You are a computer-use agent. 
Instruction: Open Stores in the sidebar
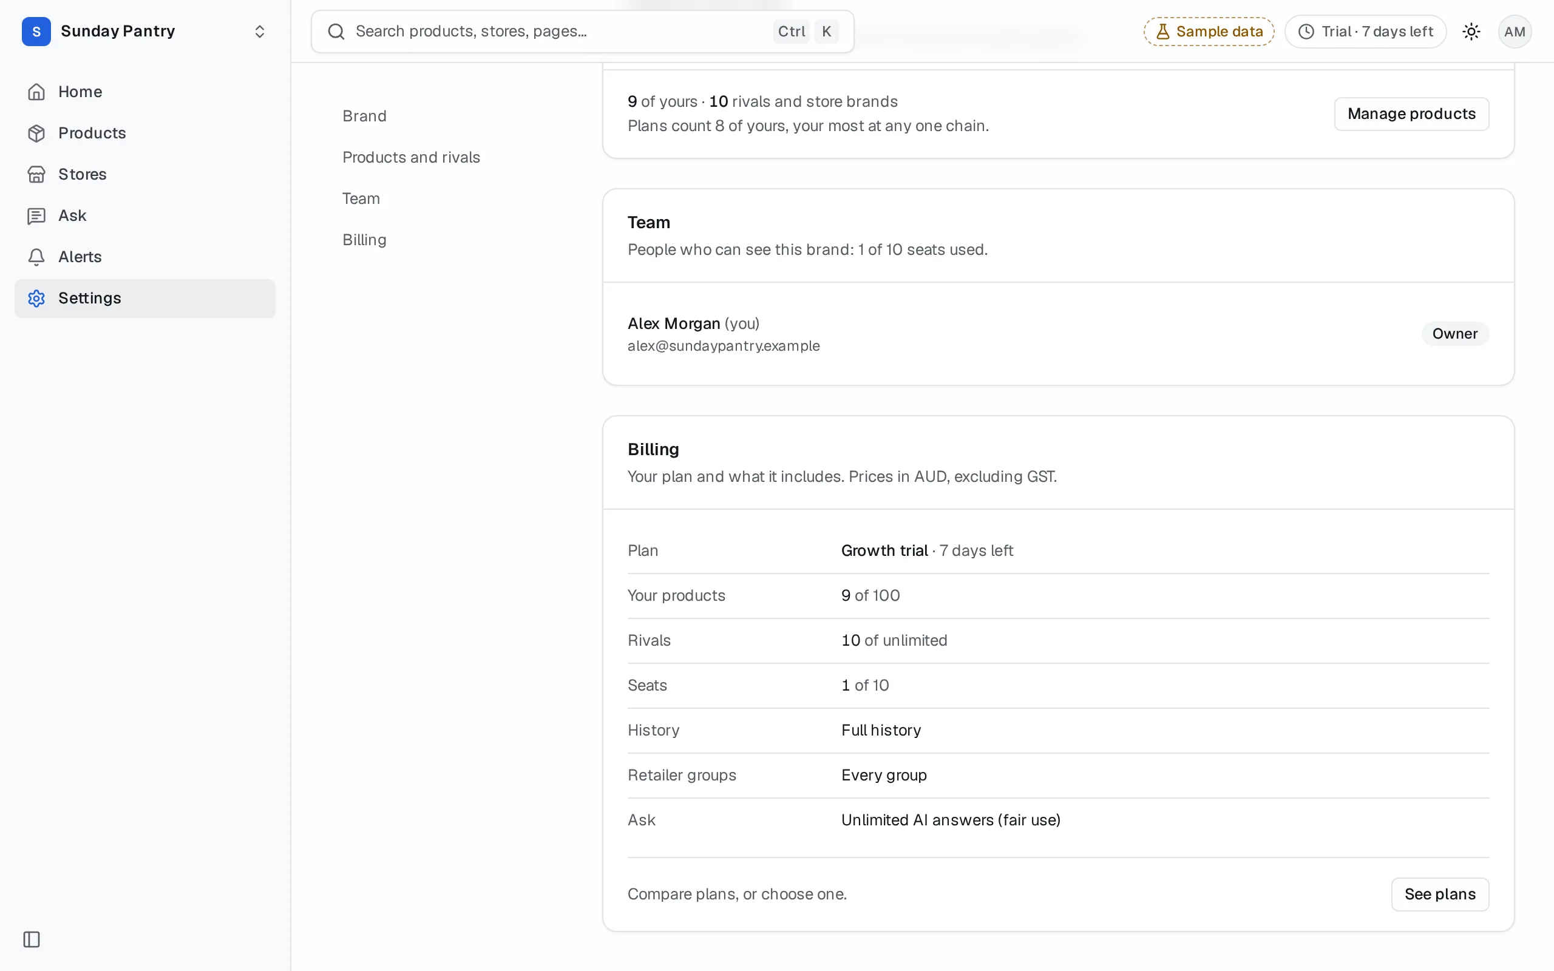click(x=145, y=174)
